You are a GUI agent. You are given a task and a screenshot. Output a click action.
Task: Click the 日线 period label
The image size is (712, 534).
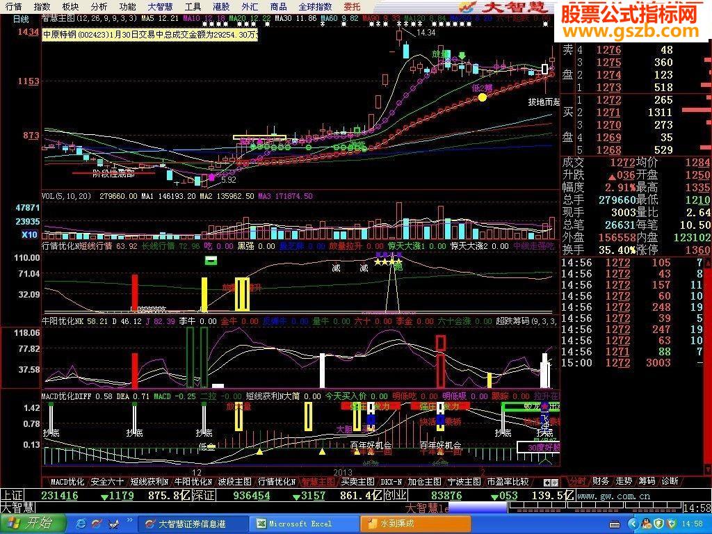click(21, 19)
